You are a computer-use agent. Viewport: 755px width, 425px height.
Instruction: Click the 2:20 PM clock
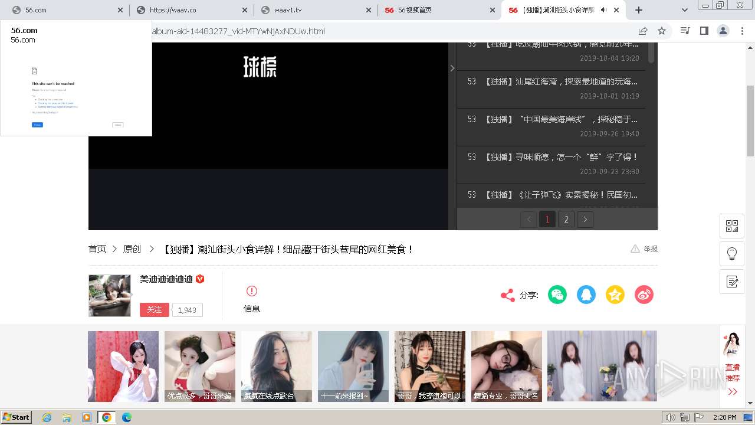pos(724,417)
